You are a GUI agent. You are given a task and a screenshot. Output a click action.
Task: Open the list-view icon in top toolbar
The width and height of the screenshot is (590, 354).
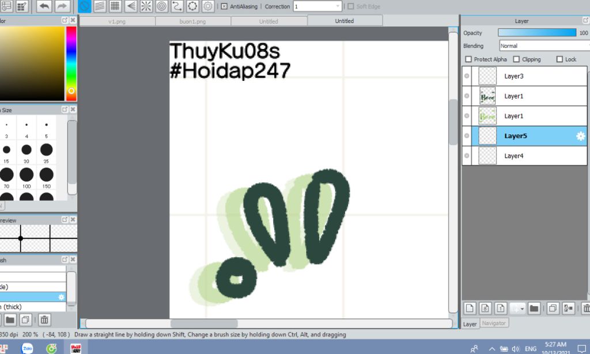(6, 6)
